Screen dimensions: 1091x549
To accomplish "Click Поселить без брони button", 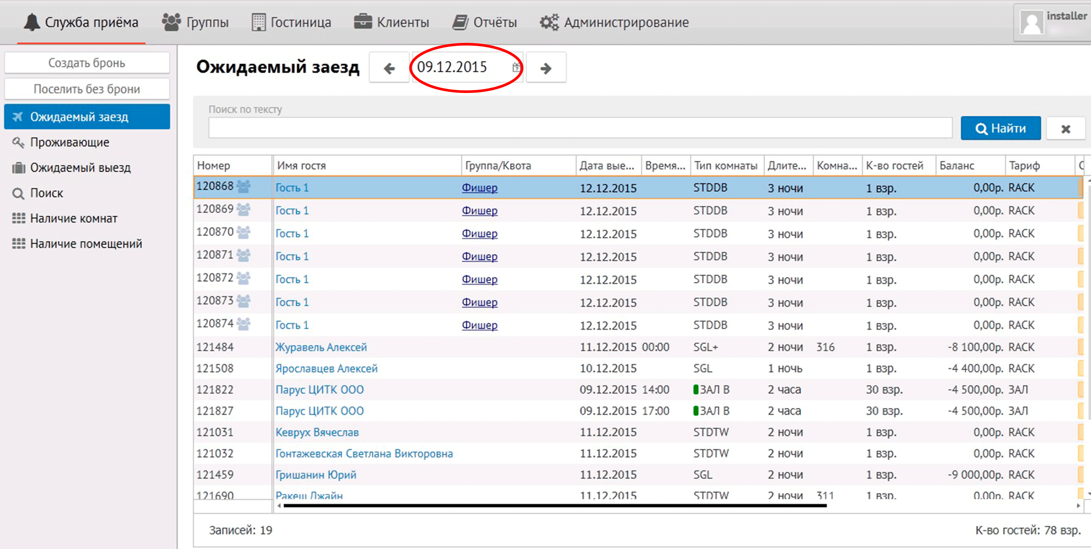I will [x=87, y=89].
